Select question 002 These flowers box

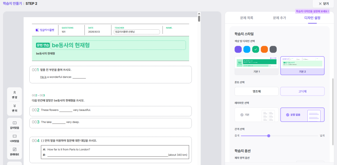tap(111, 111)
